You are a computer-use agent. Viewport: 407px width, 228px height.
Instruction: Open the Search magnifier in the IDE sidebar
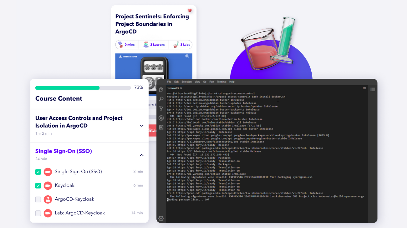(161, 99)
